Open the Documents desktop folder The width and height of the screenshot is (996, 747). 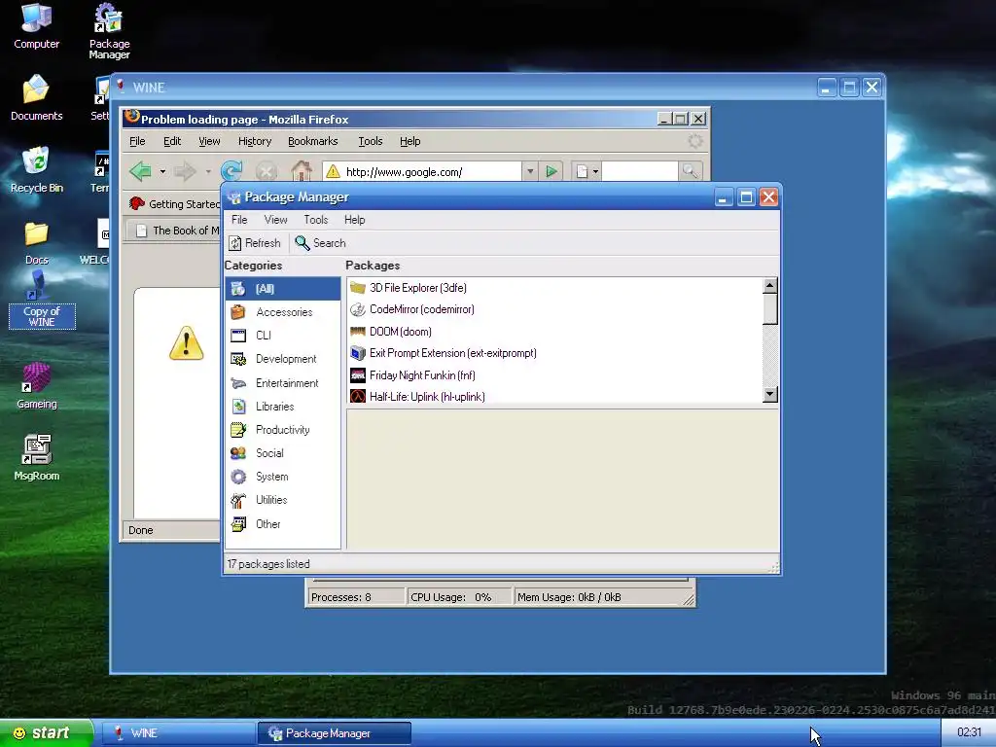[36, 98]
